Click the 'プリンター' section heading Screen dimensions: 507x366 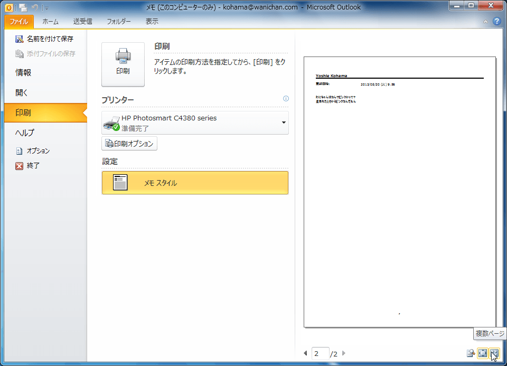pos(118,100)
